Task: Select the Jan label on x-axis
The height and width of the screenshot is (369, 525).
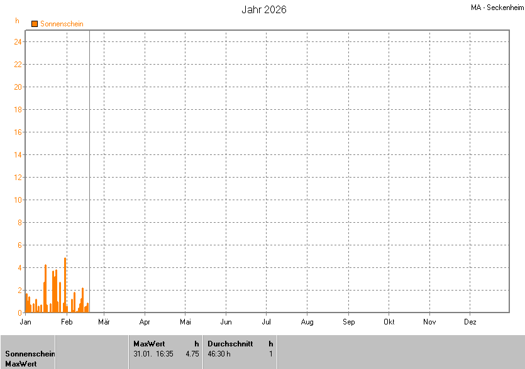Action: coord(26,322)
